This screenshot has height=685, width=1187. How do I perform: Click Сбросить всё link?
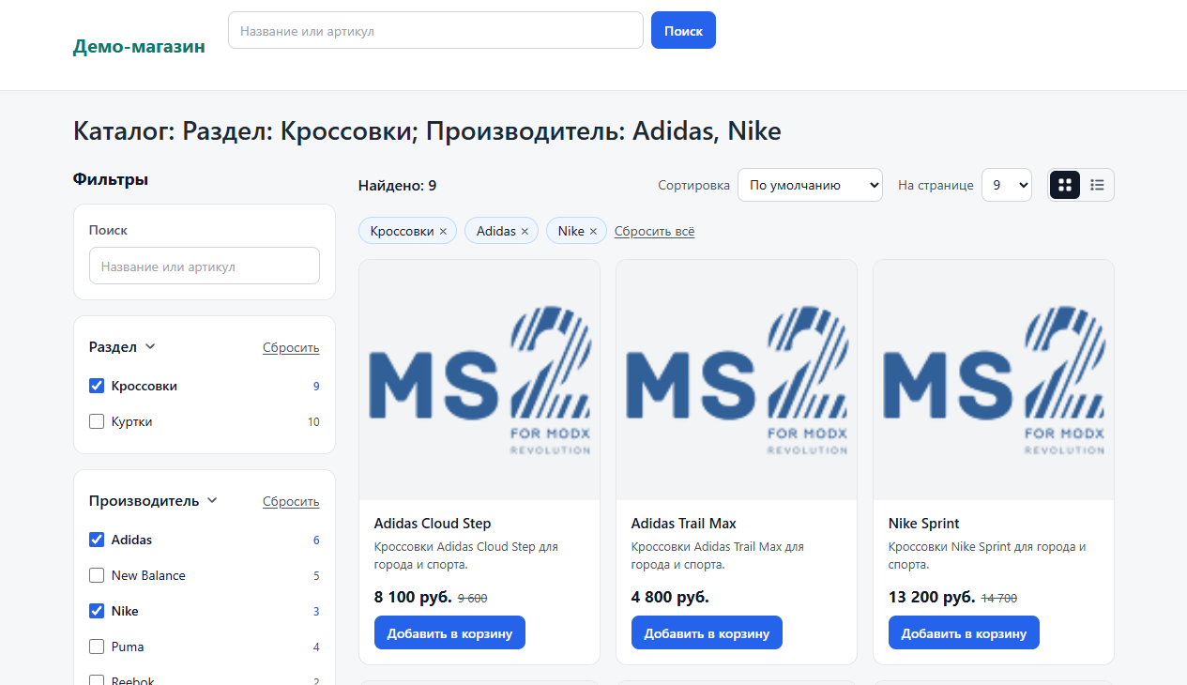coord(655,232)
